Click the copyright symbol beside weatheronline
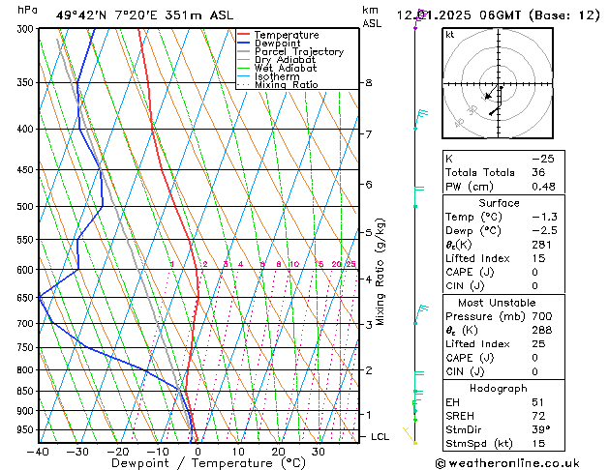 tap(442, 462)
